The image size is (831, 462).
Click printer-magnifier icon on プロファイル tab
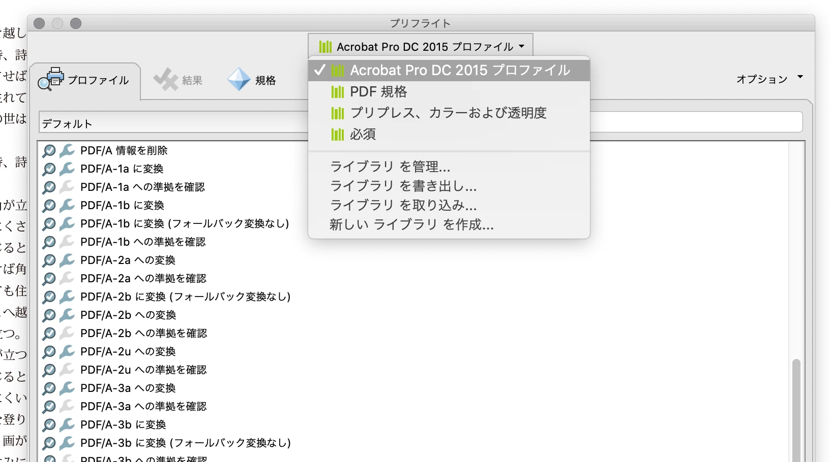coord(51,79)
